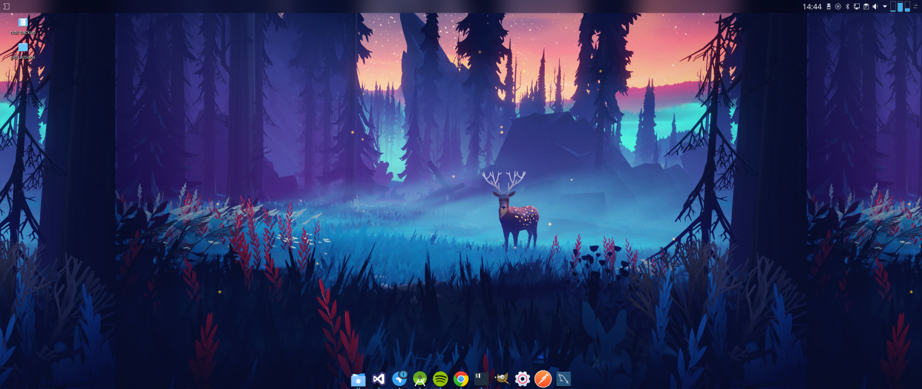Click the 14:44 clock in the panel
922x389 pixels.
[x=812, y=6]
